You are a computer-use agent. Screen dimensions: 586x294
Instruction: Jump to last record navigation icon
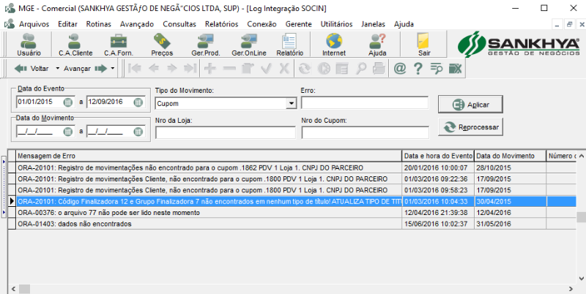tap(190, 69)
